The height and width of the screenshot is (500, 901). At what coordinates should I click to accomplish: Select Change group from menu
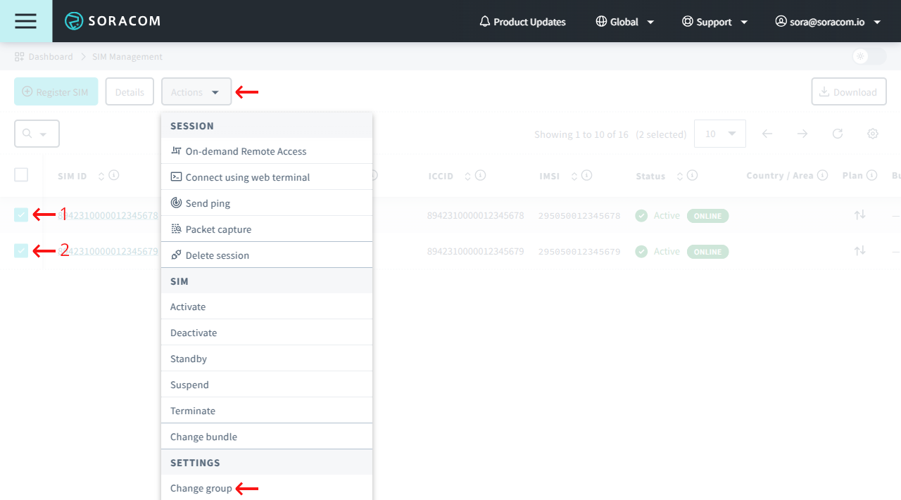pyautogui.click(x=201, y=488)
